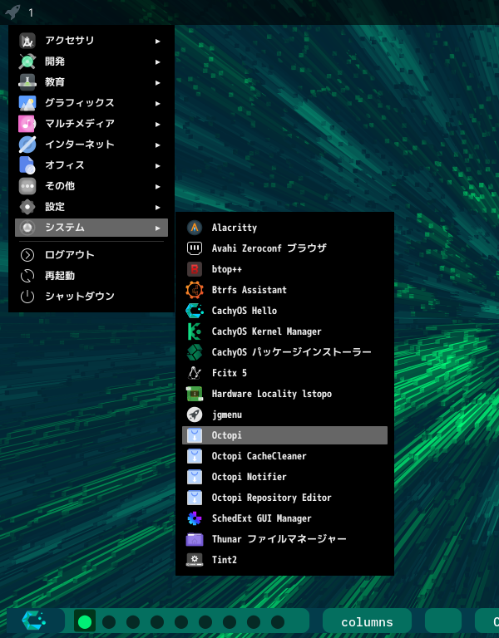Click the CachyOS logo on bottom panel

[35, 621]
